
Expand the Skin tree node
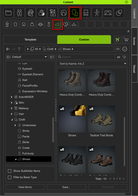tap(11, 103)
